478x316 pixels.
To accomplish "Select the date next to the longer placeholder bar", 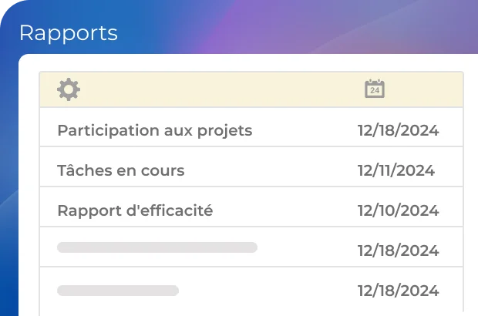I will pos(398,250).
